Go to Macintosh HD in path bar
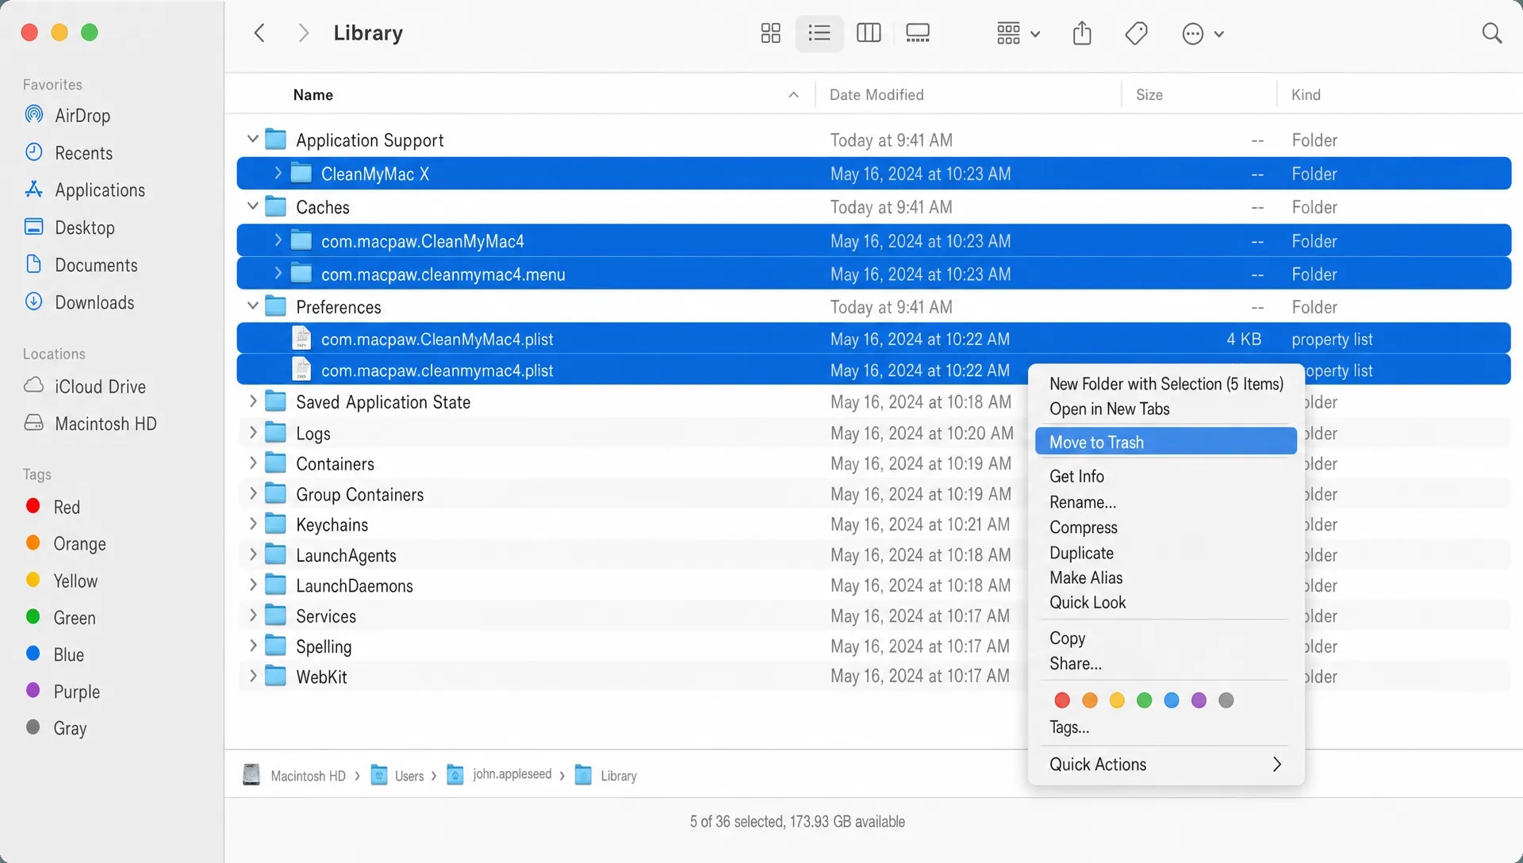This screenshot has height=863, width=1523. coord(294,775)
